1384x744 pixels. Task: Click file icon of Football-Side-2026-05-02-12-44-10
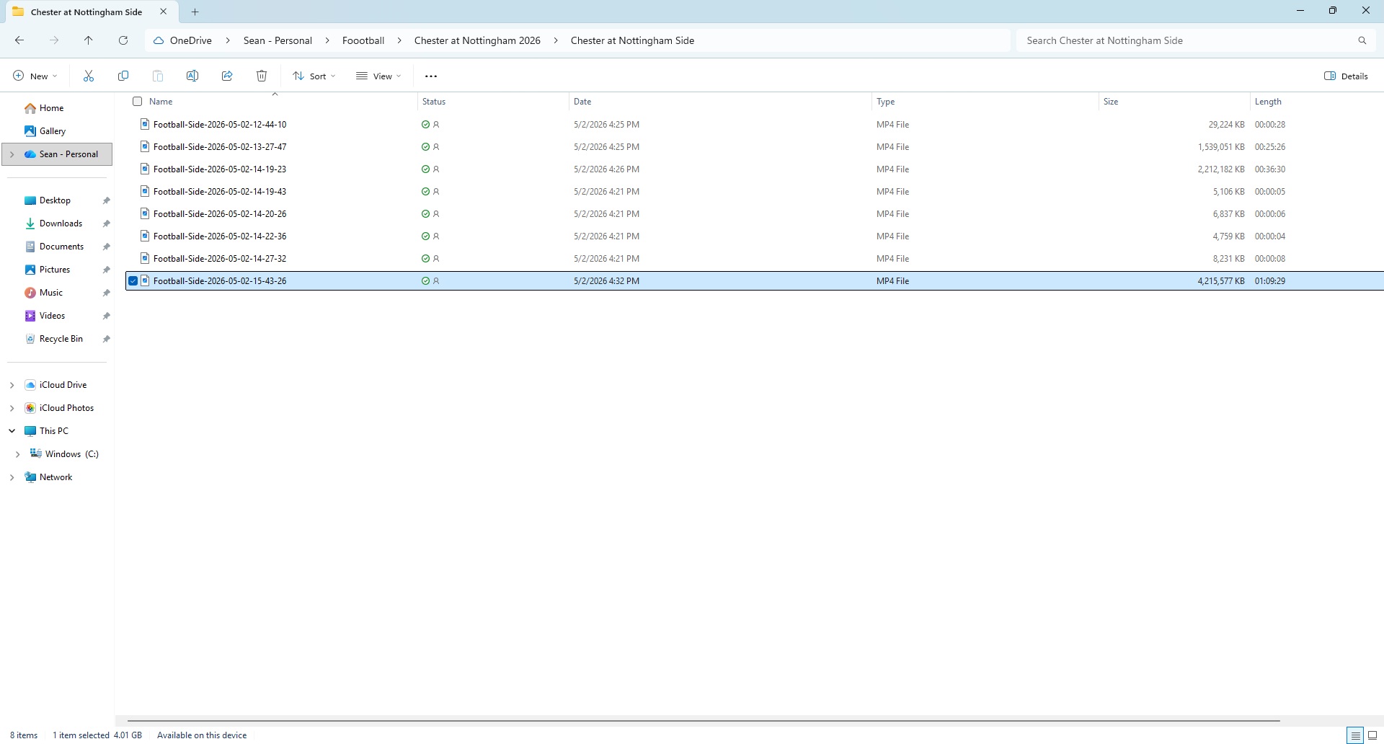(145, 124)
